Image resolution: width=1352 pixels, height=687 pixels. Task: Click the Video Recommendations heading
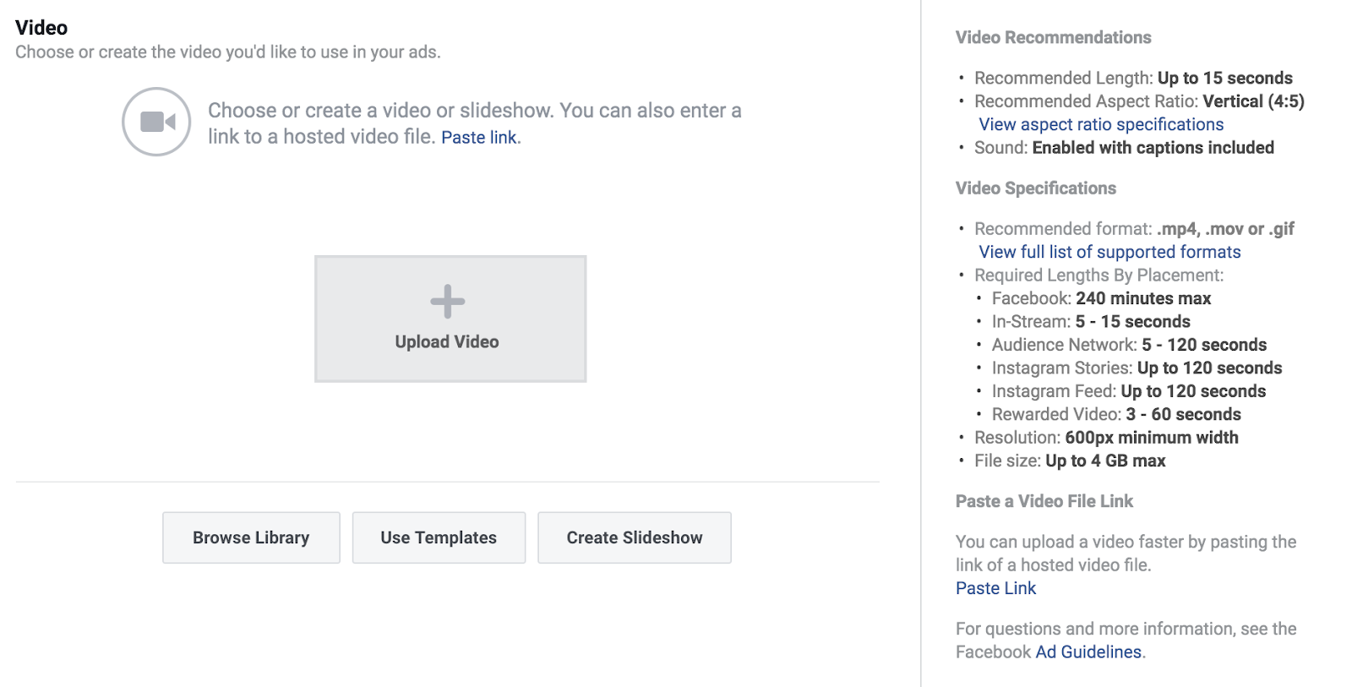(x=1053, y=37)
